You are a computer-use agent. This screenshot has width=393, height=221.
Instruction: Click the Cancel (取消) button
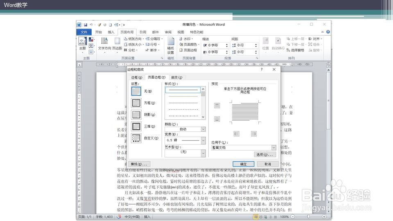268,164
